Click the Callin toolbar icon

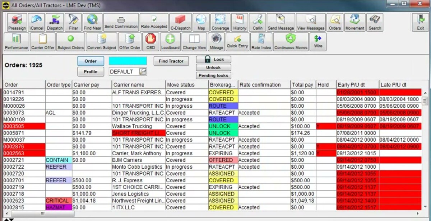(x=258, y=22)
